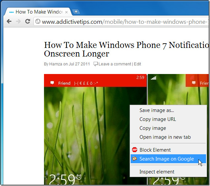The image size is (210, 186).
Task: Select the How To Make Windows tab
Action: tap(39, 12)
